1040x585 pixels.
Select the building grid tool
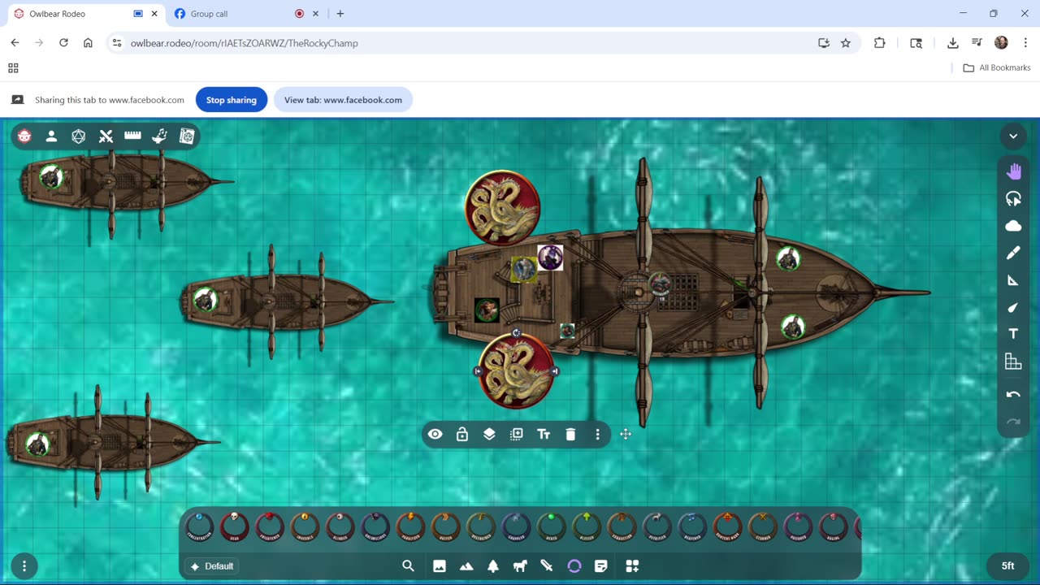pos(1013,362)
